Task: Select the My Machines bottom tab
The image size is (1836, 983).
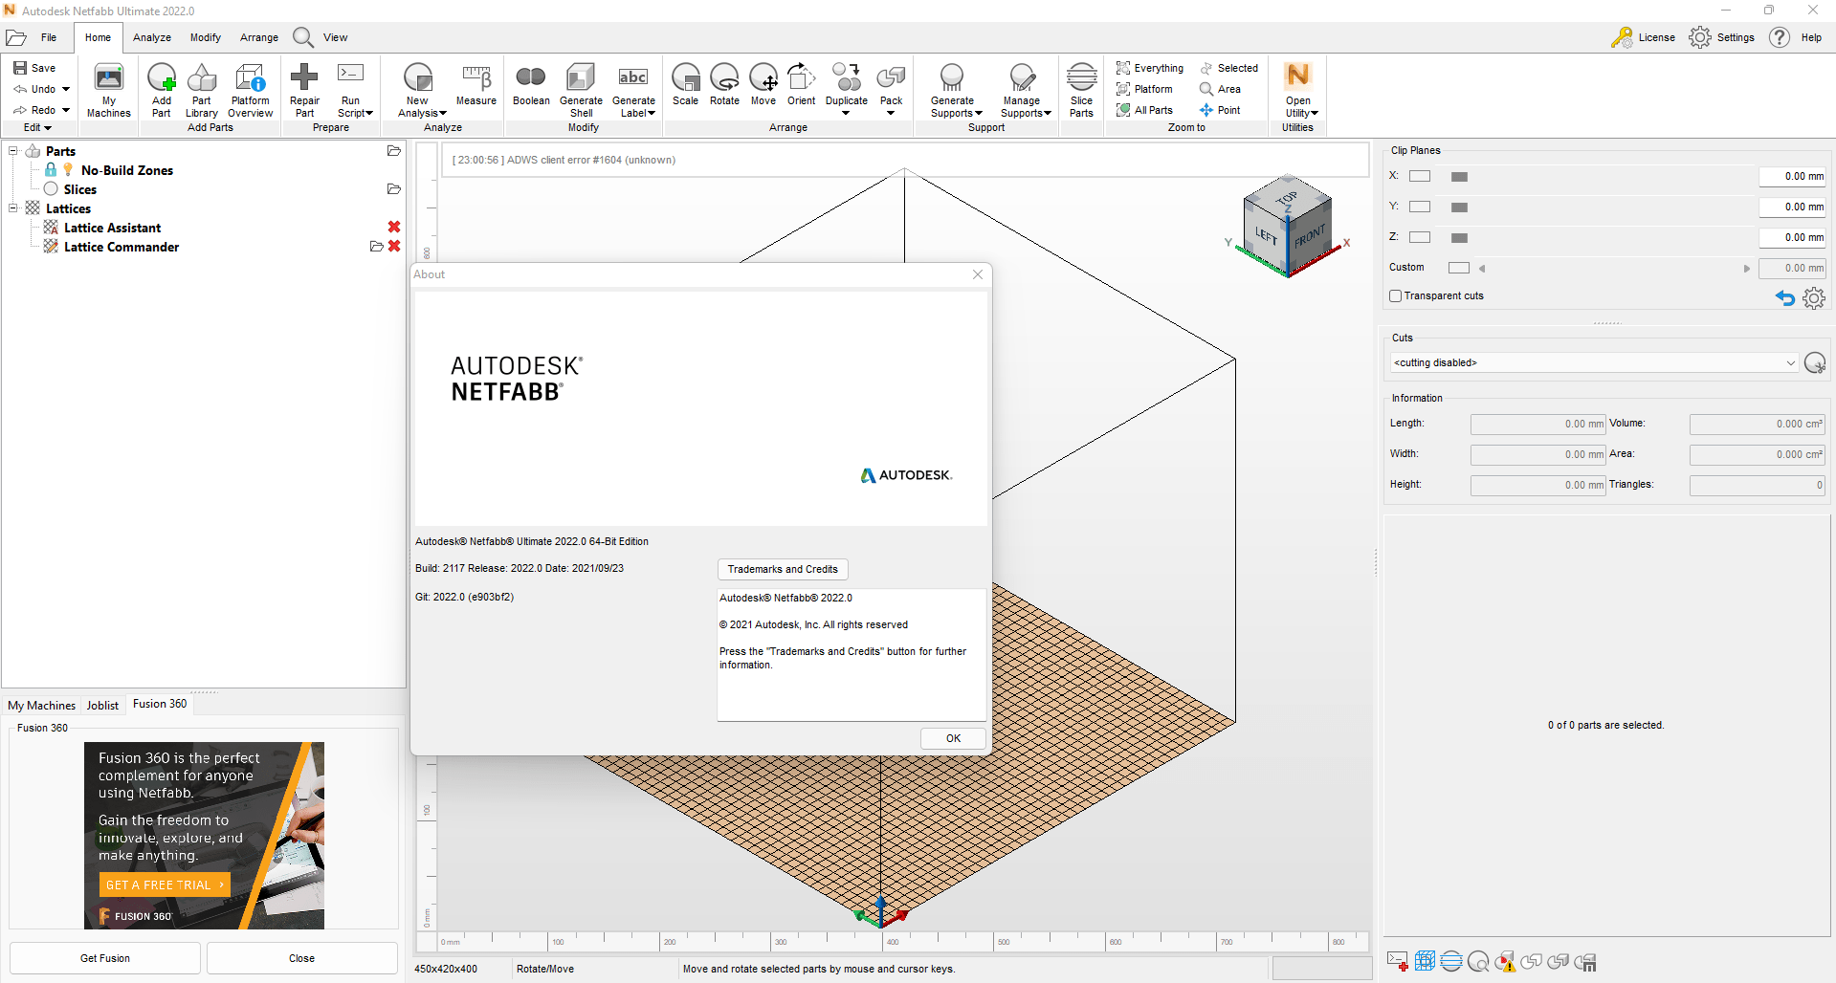Action: click(x=42, y=706)
